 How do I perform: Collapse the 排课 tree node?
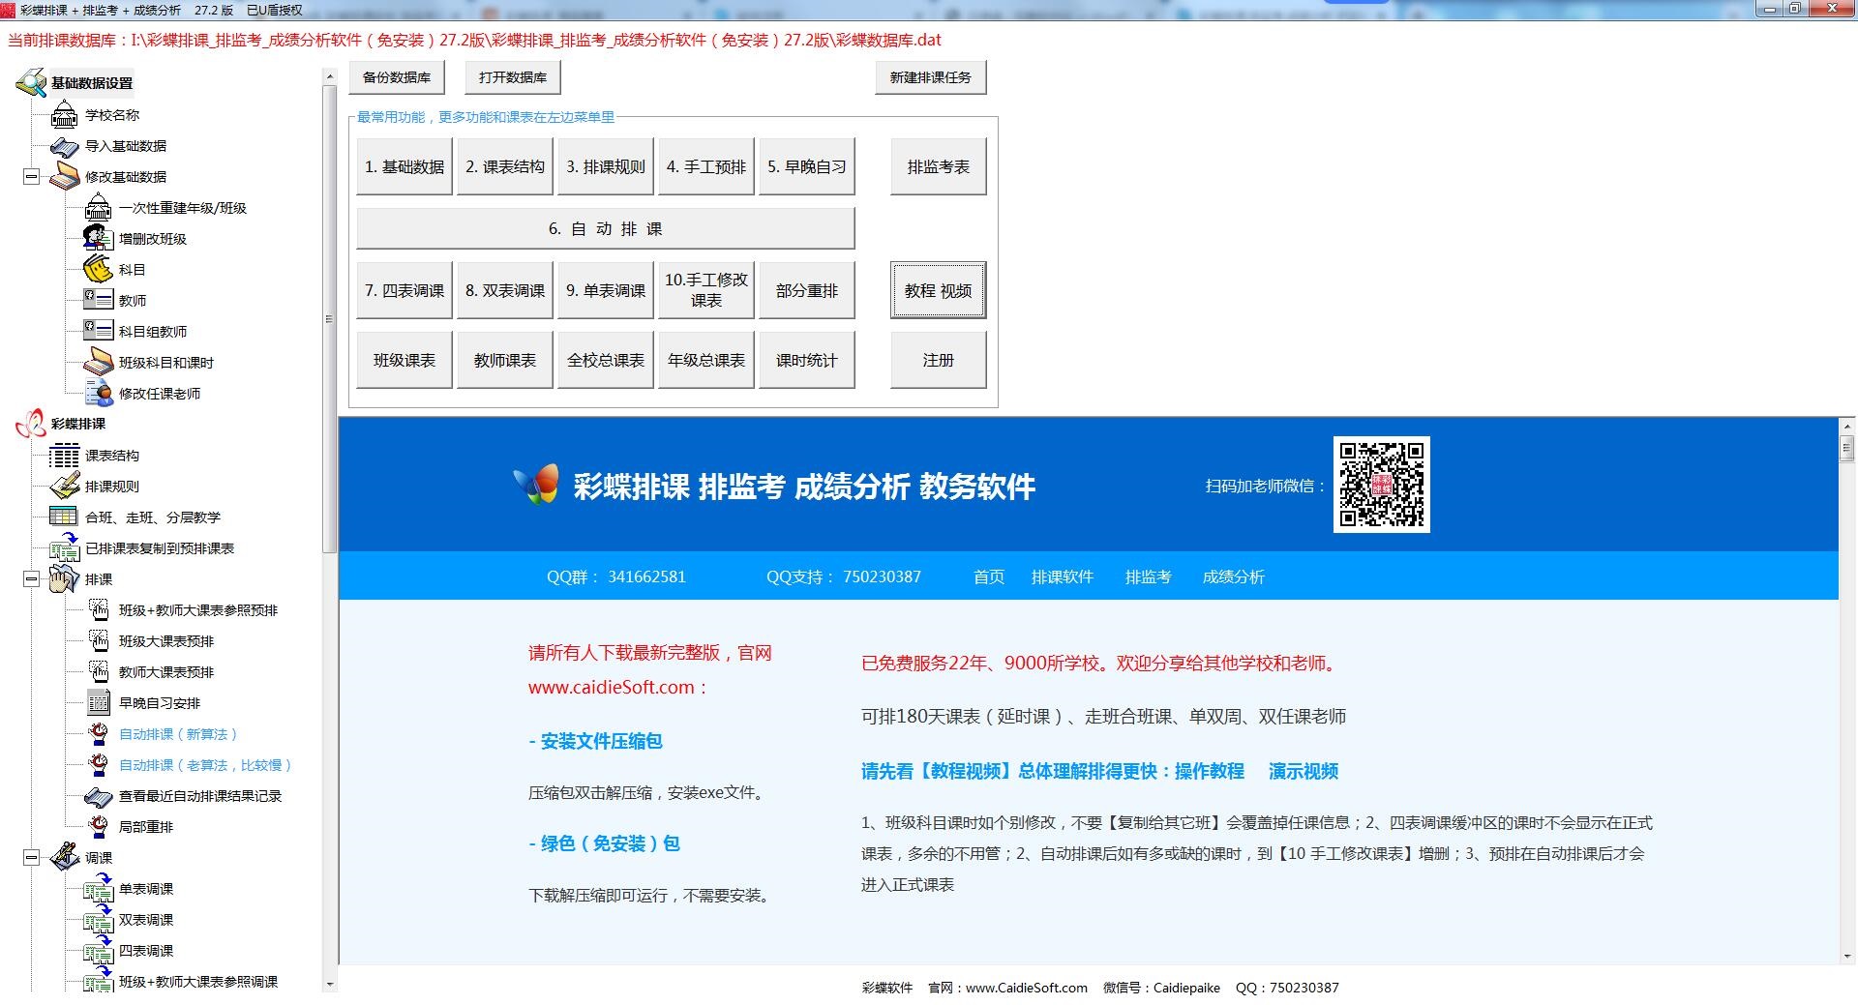click(x=31, y=579)
